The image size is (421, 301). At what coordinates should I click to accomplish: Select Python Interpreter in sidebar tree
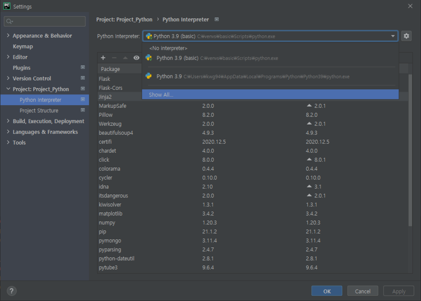point(45,100)
